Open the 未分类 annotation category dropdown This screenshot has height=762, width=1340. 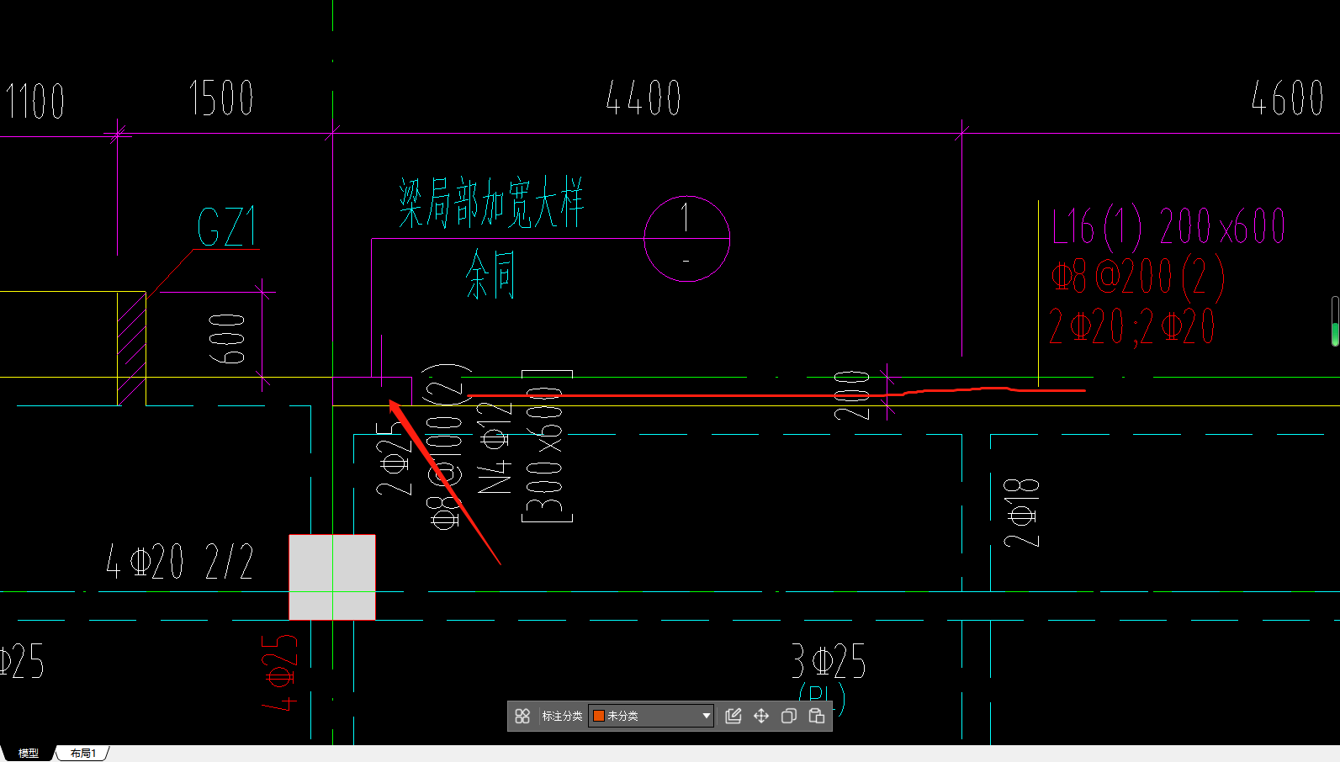[651, 716]
